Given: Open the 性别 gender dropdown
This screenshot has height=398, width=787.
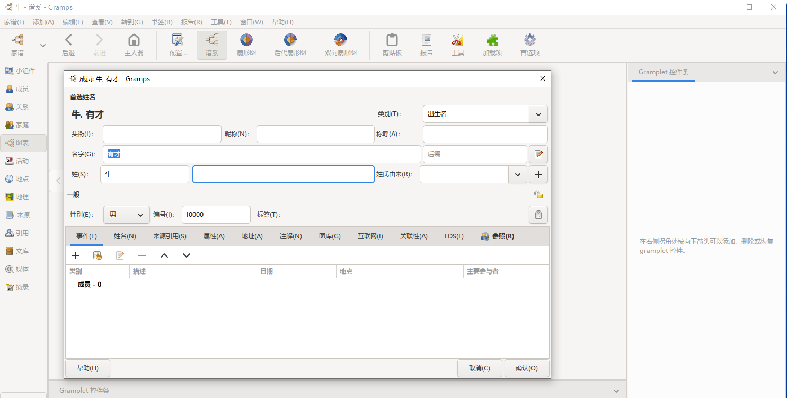Looking at the screenshot, I should click(127, 215).
